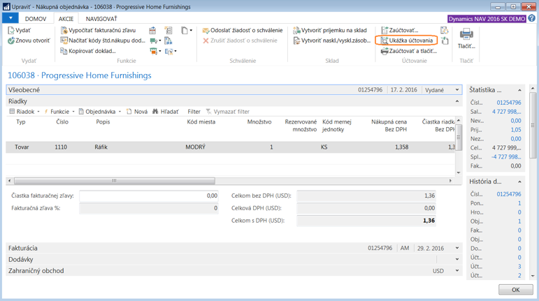The image size is (539, 301).
Task: Open the help question mark icon
Action: 532,19
